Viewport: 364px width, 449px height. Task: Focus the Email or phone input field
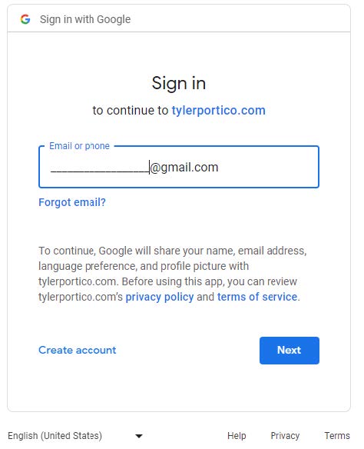tap(179, 167)
